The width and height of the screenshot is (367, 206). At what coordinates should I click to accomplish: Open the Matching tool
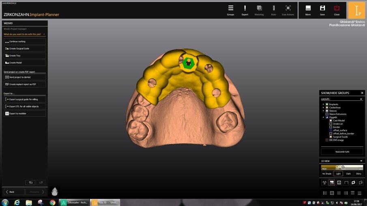(259, 11)
